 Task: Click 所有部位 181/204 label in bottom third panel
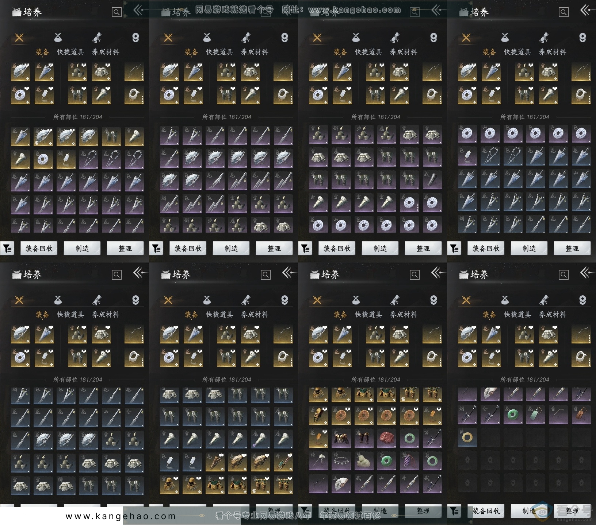pyautogui.click(x=376, y=380)
